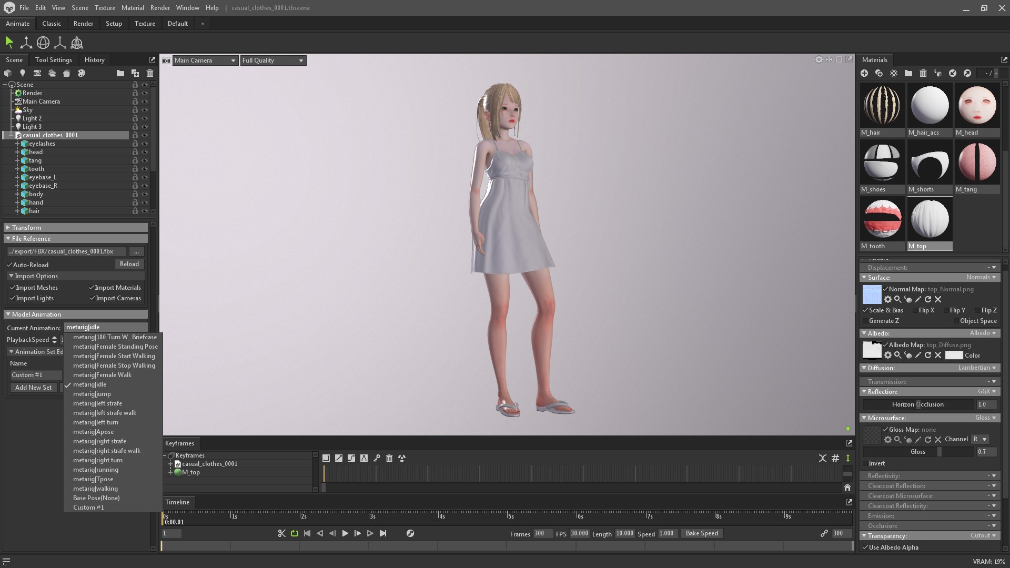Enable the Invert gloss checkbox
This screenshot has height=568, width=1010.
point(865,463)
